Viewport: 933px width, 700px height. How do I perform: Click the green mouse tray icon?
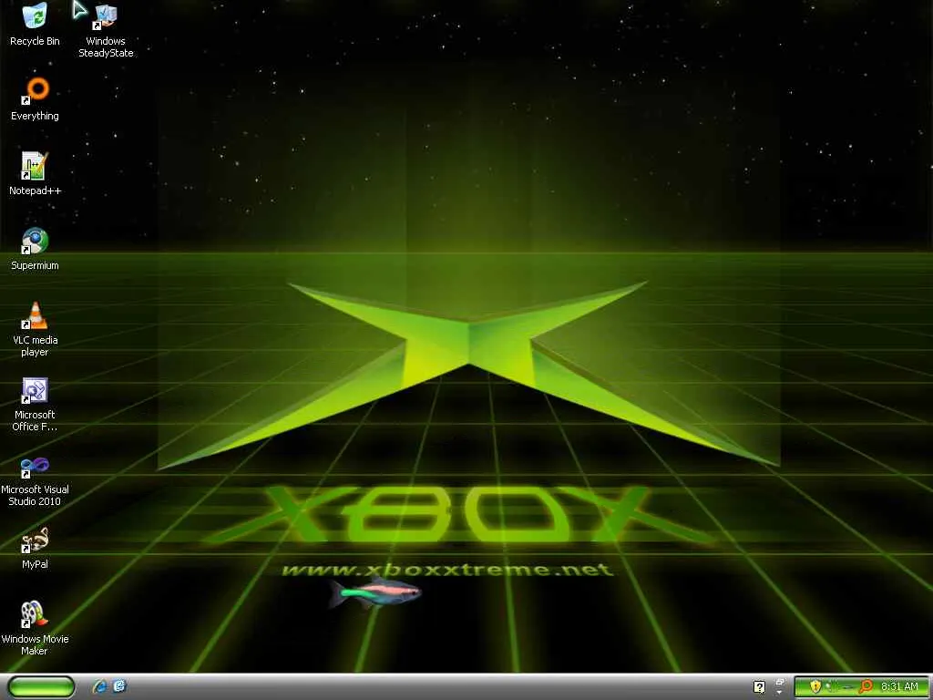pos(831,686)
